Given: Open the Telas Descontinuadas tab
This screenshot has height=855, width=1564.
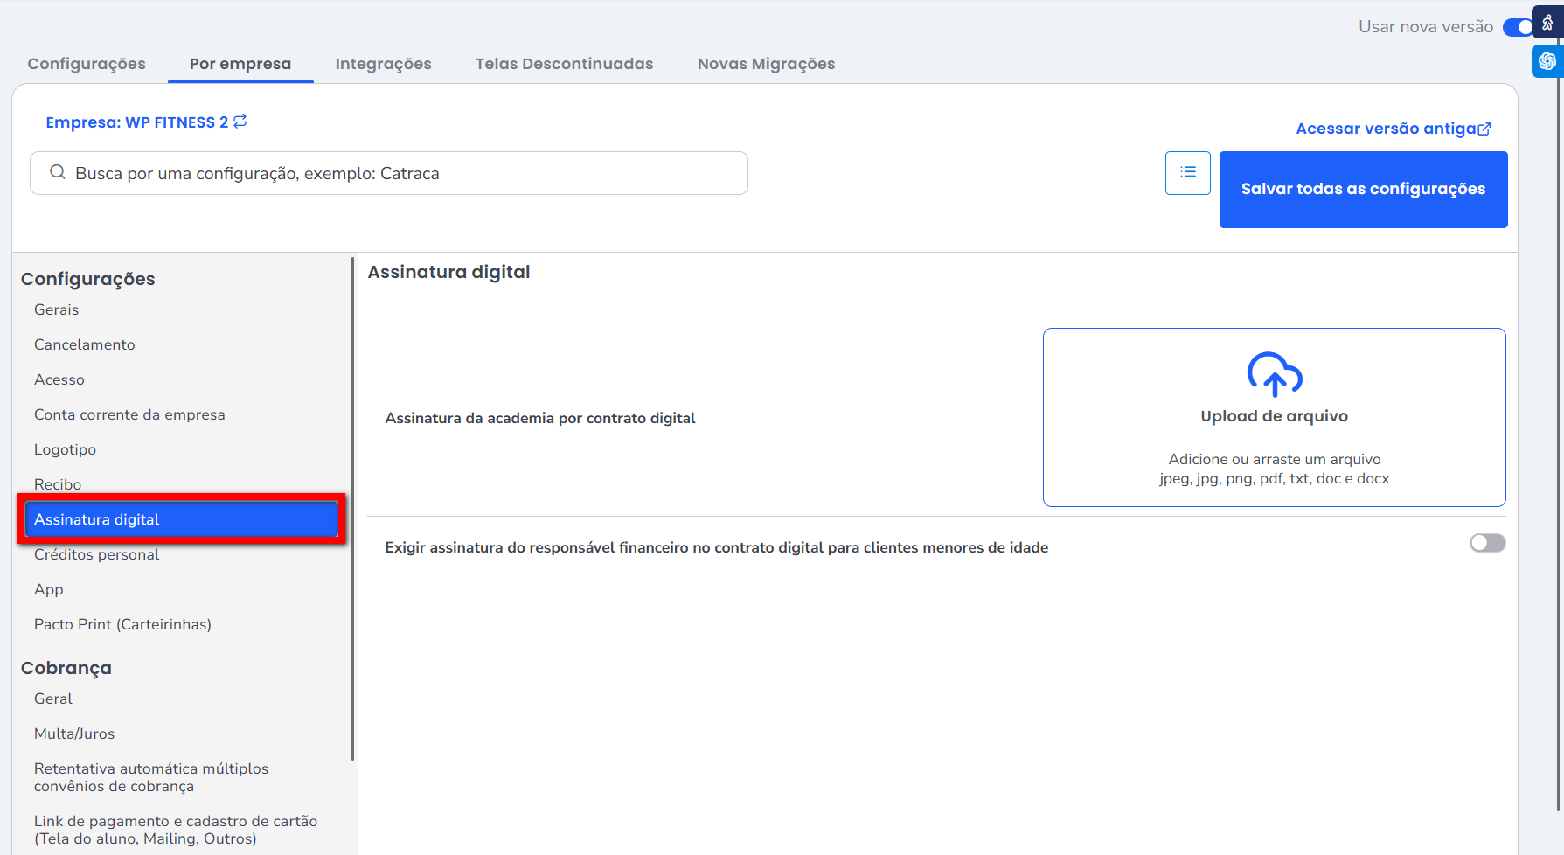Looking at the screenshot, I should [x=564, y=64].
